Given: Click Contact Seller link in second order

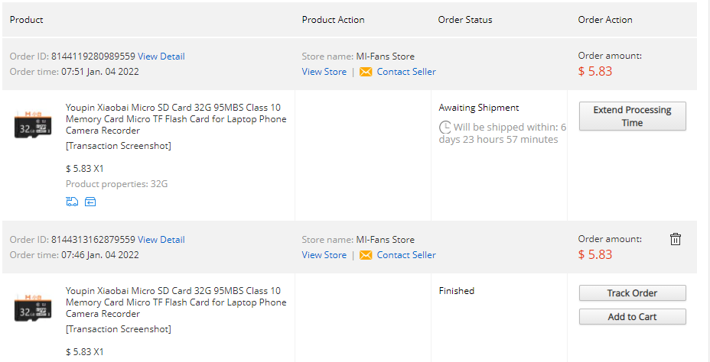Looking at the screenshot, I should [x=406, y=255].
